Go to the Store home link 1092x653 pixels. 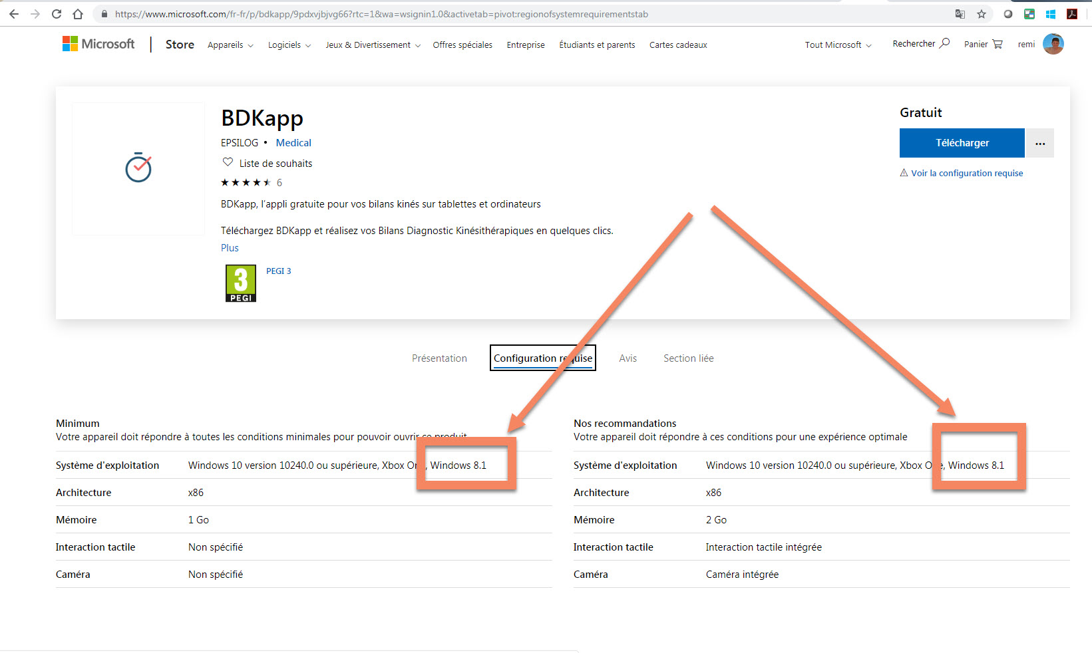(x=180, y=45)
